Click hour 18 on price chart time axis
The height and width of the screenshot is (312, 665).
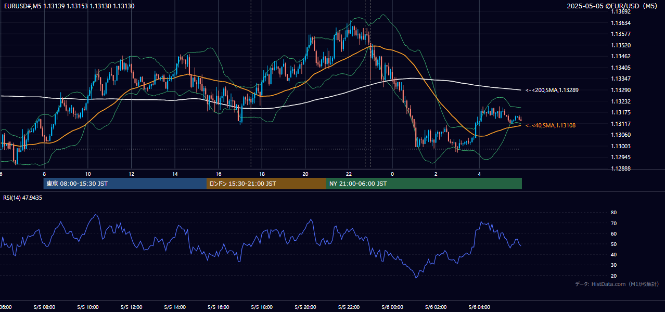coord(262,174)
